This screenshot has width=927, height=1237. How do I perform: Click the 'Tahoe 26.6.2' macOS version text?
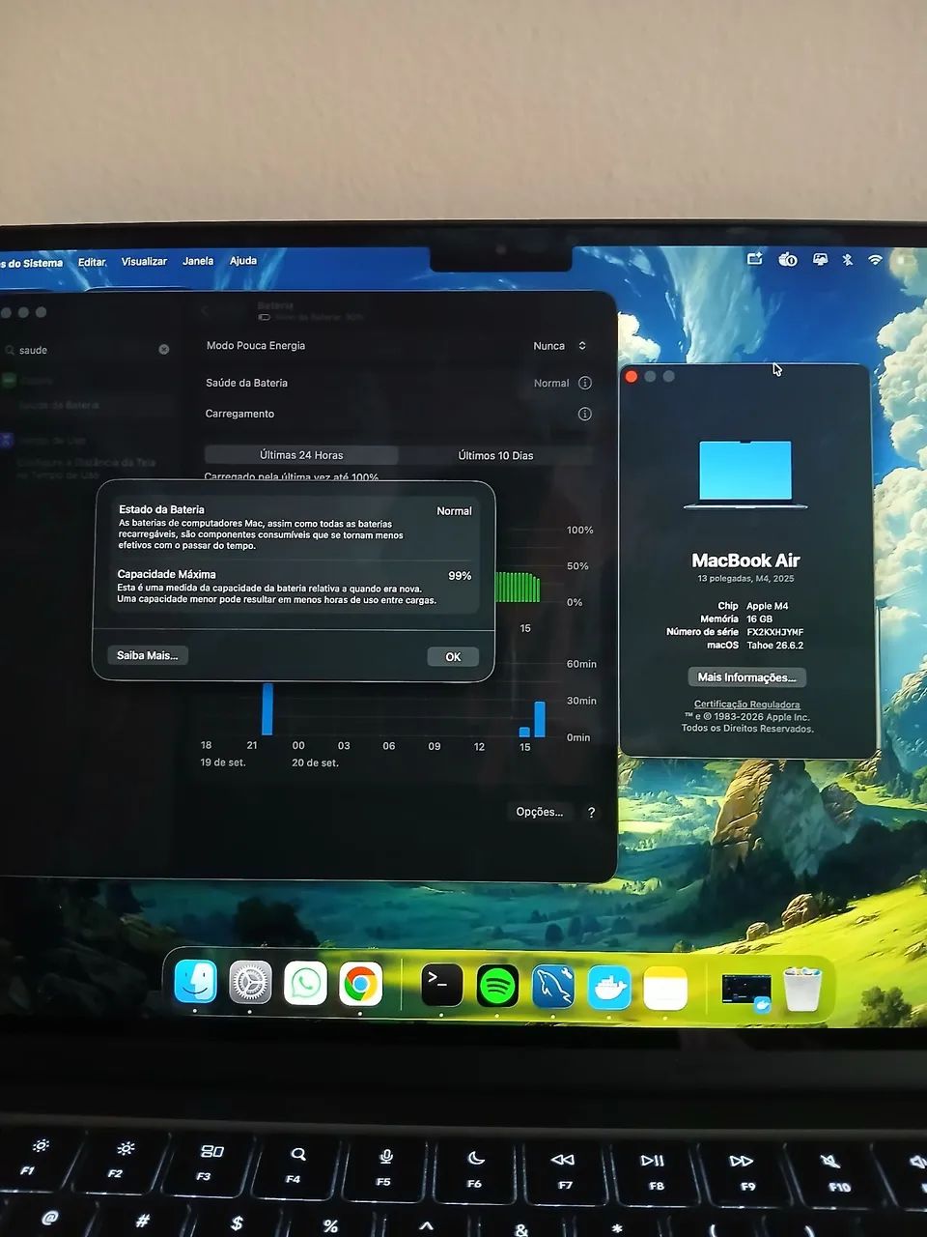point(774,646)
